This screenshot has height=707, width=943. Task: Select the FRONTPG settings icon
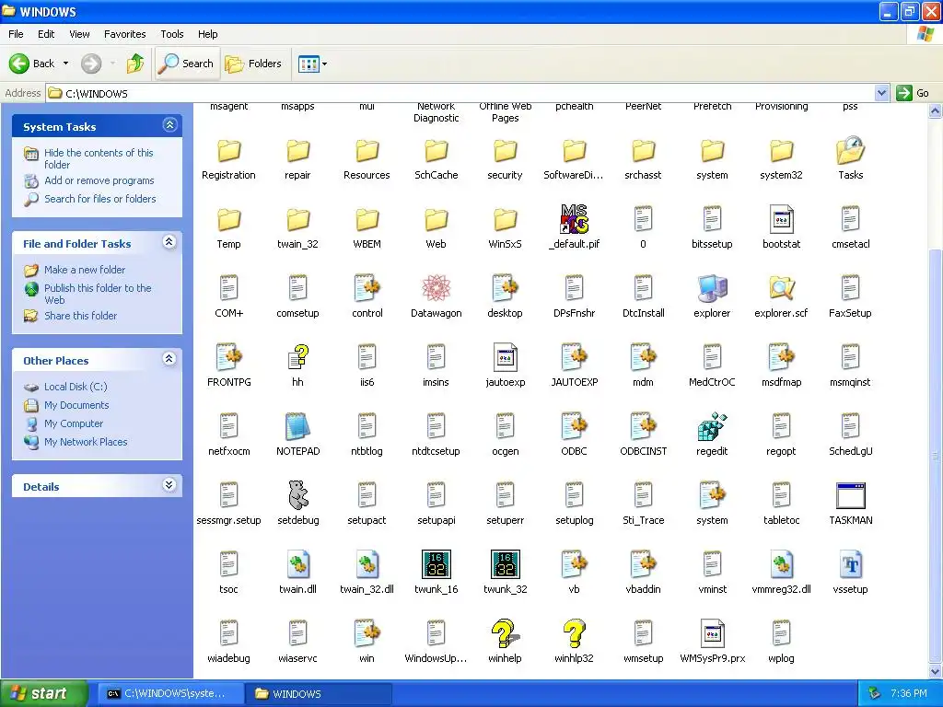[228, 357]
